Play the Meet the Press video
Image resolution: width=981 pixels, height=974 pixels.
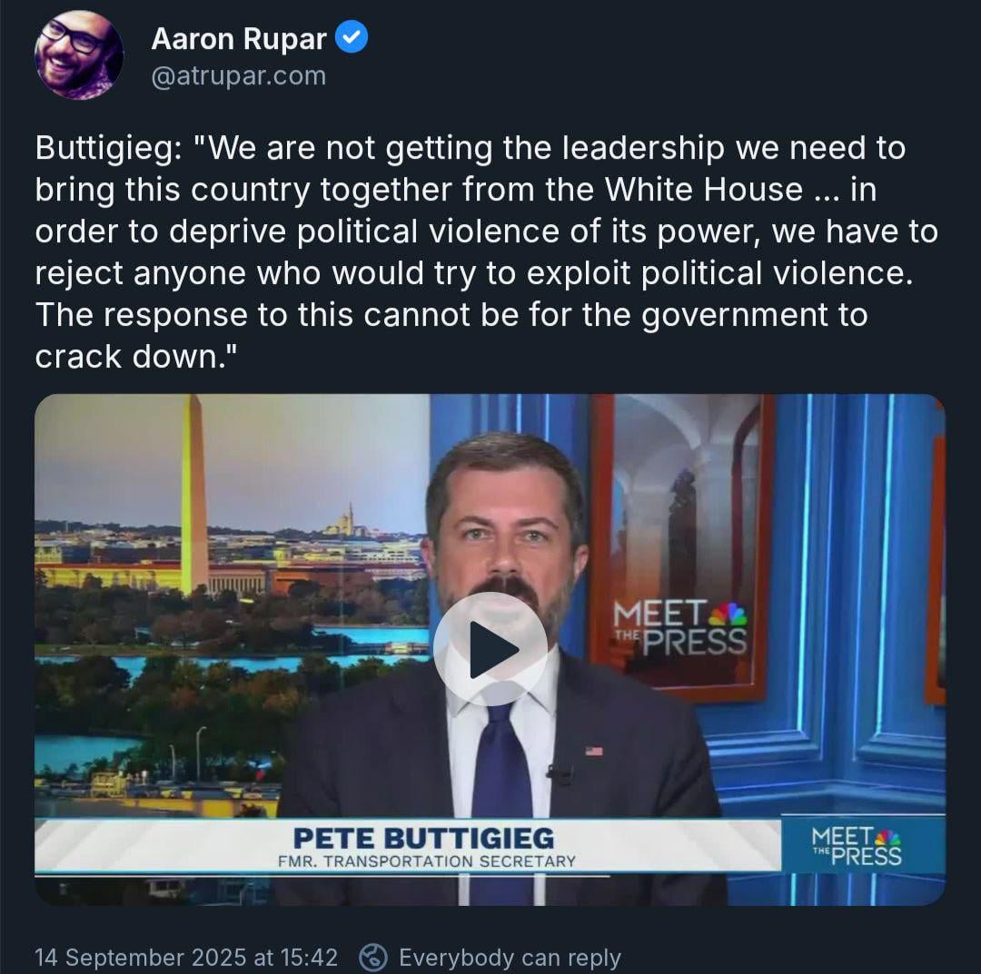[x=490, y=649]
